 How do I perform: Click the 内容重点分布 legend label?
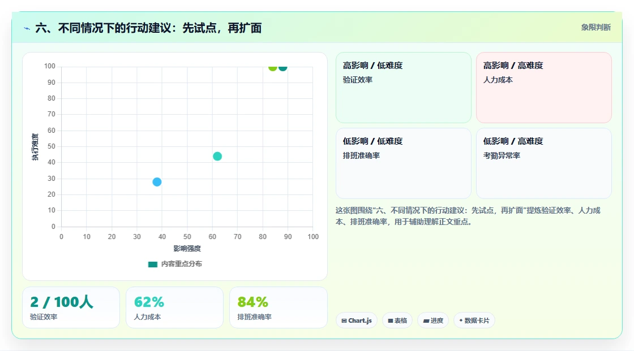pos(181,264)
